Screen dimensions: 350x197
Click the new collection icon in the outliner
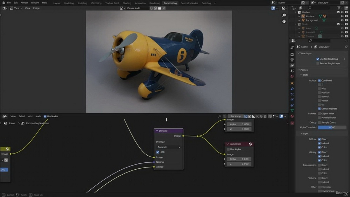pos(346,8)
